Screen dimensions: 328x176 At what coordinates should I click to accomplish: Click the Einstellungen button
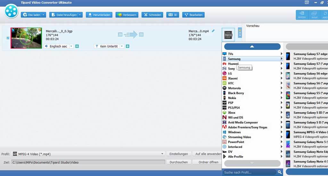tap(179, 154)
